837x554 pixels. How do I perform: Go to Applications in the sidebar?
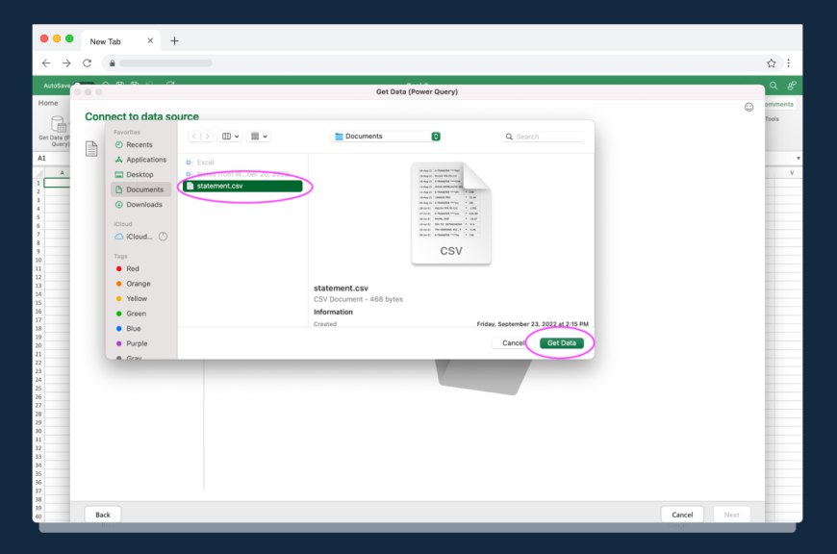coord(145,160)
